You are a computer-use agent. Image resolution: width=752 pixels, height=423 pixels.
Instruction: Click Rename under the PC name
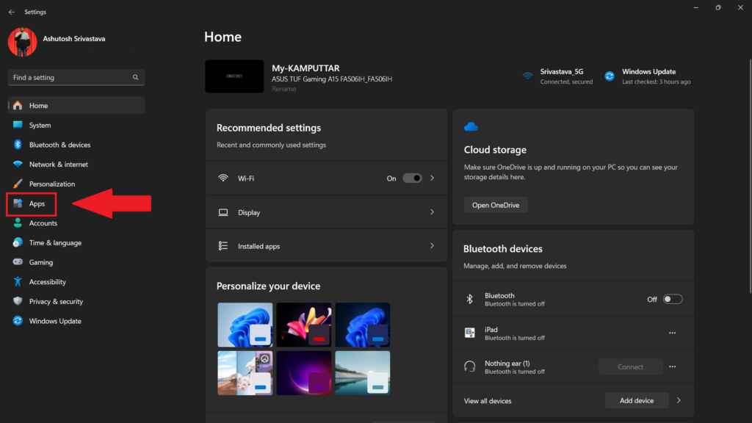click(283, 89)
